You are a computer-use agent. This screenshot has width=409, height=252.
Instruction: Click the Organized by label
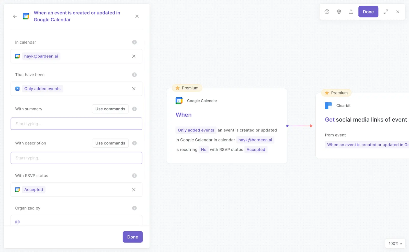click(28, 208)
